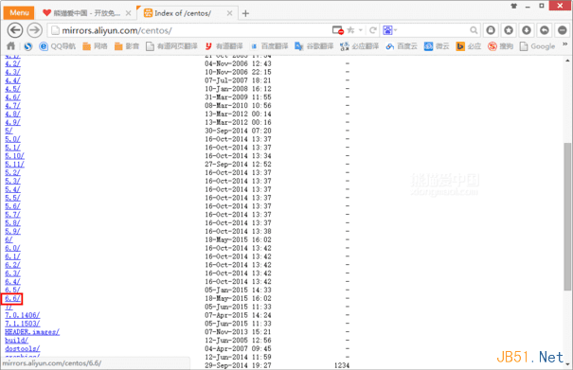This screenshot has height=370, width=573.
Task: Open the Google bookmark
Action: tap(538, 46)
